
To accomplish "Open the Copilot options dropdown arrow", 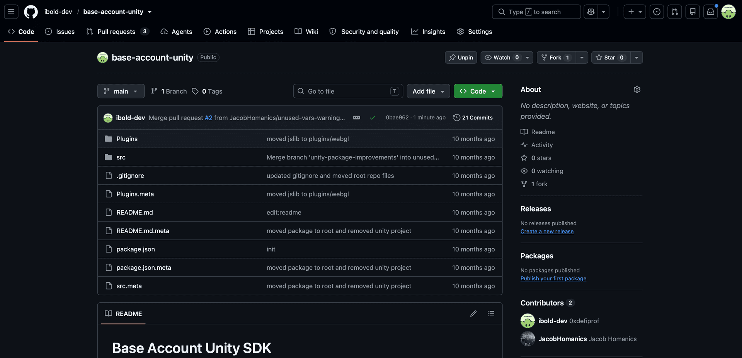I will pos(604,12).
